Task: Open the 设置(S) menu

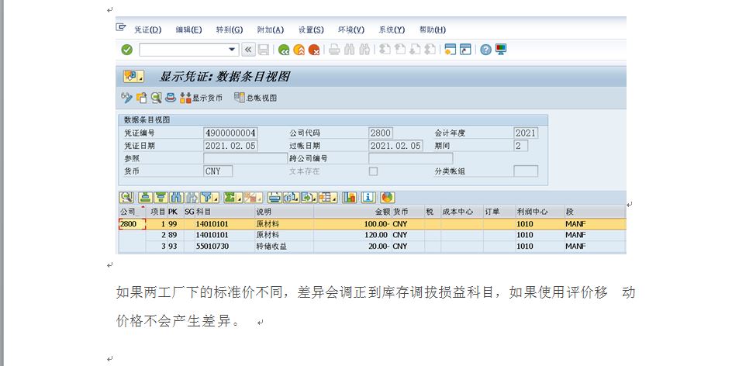Action: coord(311,29)
